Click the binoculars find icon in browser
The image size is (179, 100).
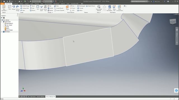point(4,18)
